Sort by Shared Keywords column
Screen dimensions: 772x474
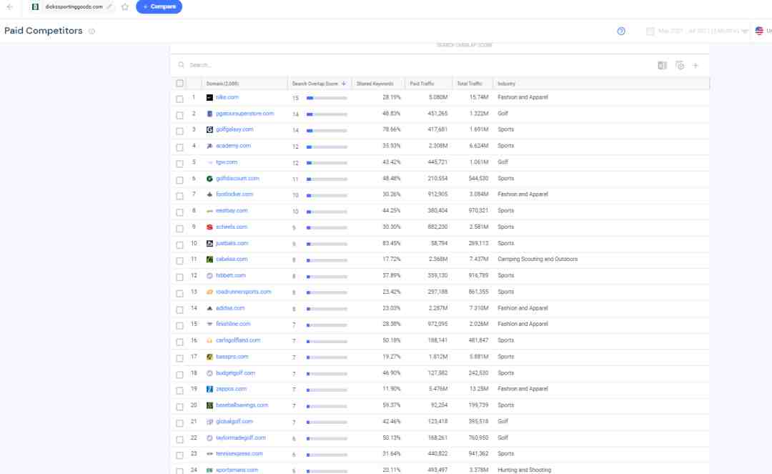point(375,84)
